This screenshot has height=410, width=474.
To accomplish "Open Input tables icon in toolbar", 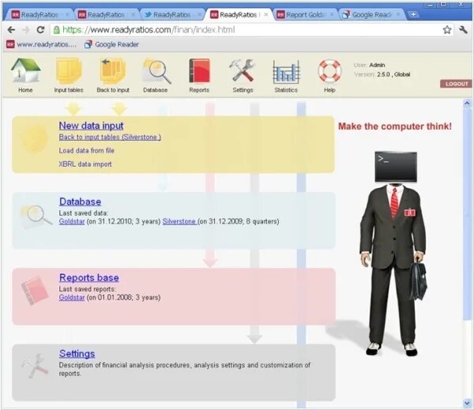I will click(69, 70).
